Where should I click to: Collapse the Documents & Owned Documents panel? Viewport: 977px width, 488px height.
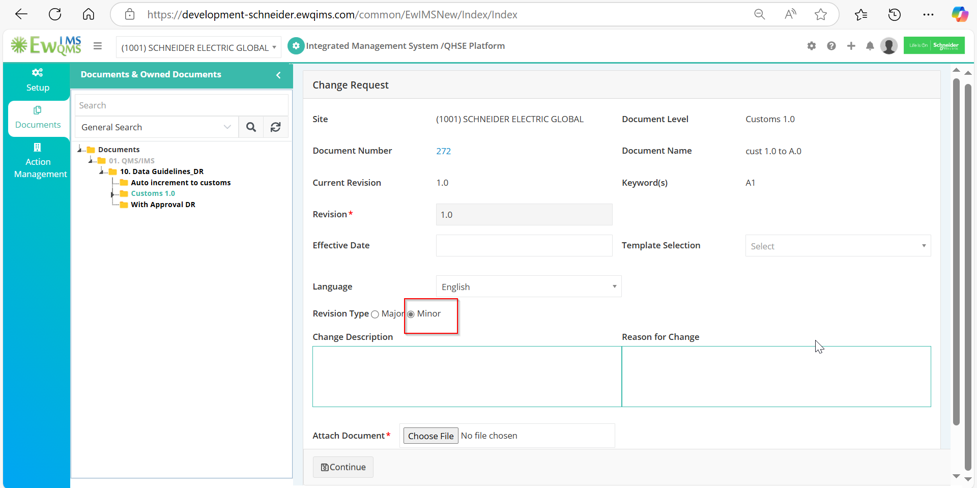[x=278, y=75]
